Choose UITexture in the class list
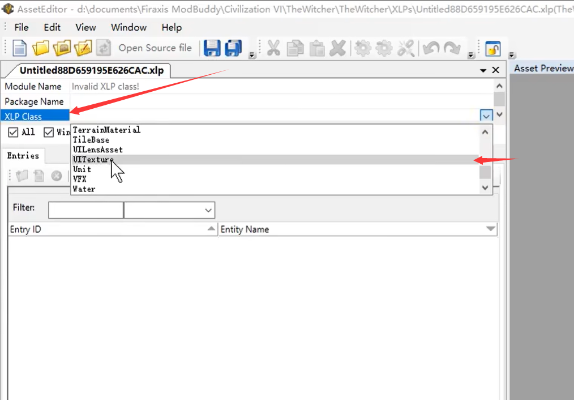Image resolution: width=574 pixels, height=400 pixels. [x=275, y=159]
